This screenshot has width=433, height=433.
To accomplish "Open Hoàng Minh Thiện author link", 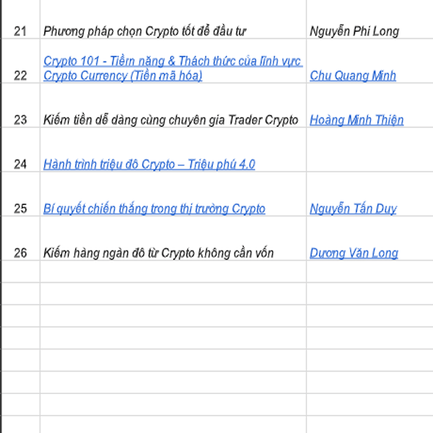I will (357, 120).
